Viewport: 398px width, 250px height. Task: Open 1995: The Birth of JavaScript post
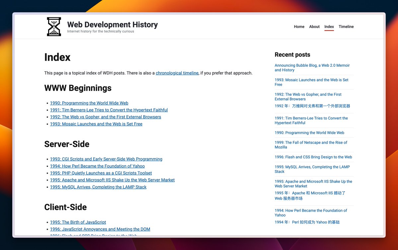[78, 222]
